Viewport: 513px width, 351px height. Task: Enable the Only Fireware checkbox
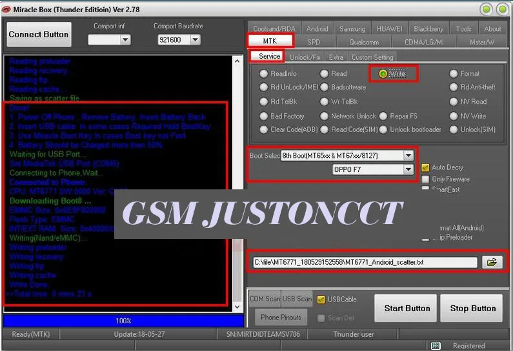pos(425,179)
